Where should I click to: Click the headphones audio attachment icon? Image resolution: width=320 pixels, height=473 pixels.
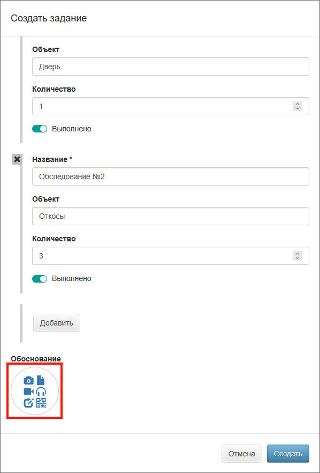tap(41, 391)
